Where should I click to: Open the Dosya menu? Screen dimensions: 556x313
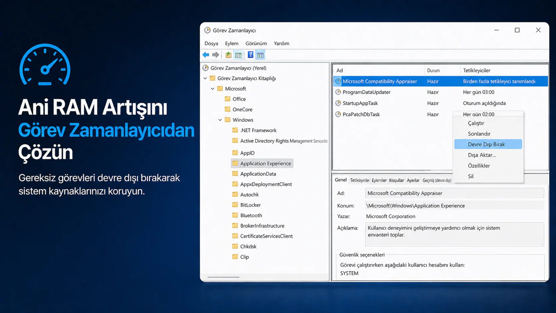[x=211, y=43]
